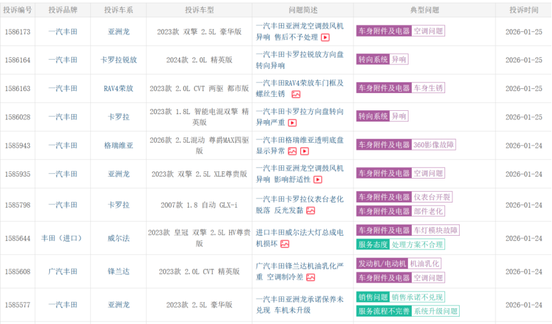Open complaint 一汽丰田卡罗拉锐放方向盘转向异响
552x324 pixels.
(x=300, y=60)
